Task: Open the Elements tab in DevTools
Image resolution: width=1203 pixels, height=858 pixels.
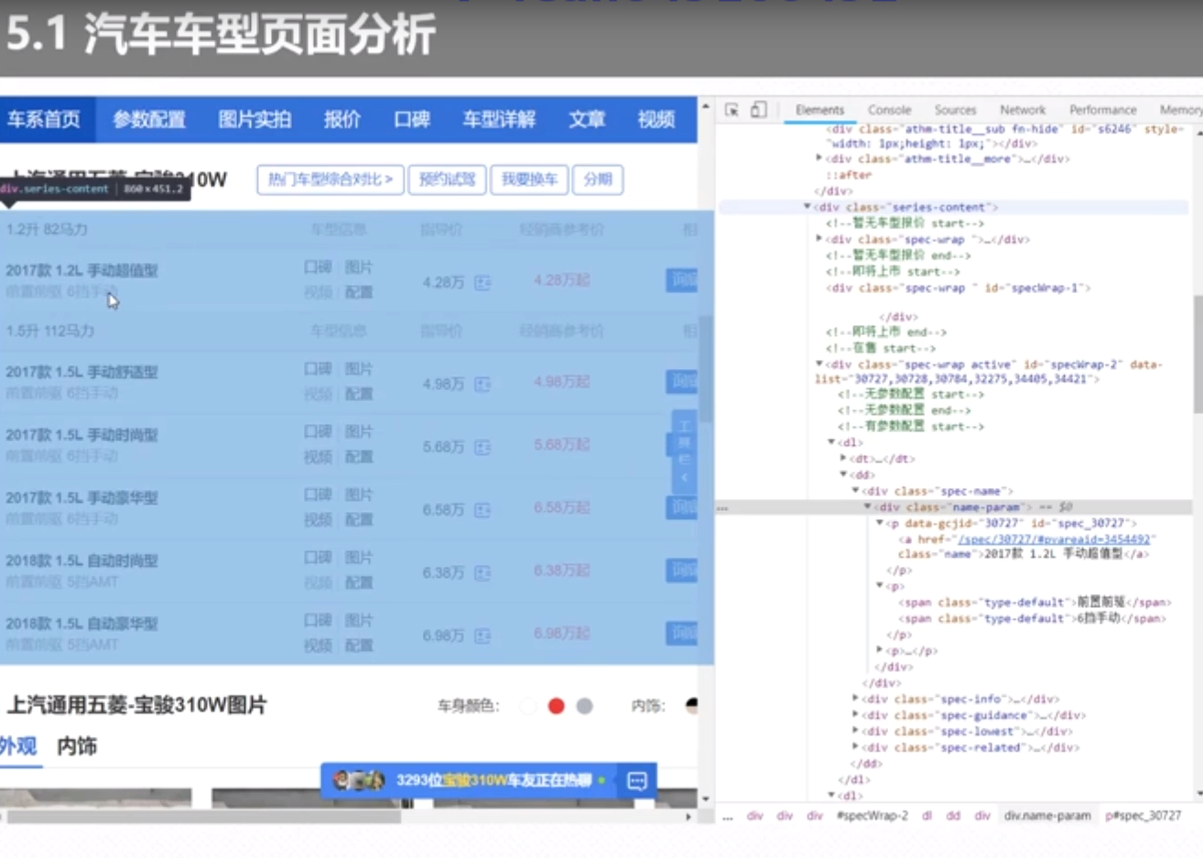Action: [x=819, y=110]
